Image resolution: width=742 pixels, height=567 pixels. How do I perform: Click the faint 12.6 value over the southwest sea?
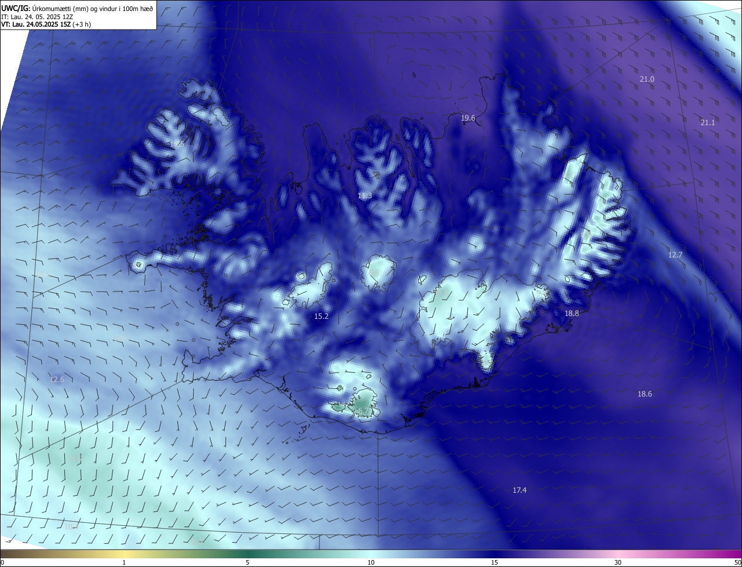pyautogui.click(x=57, y=380)
